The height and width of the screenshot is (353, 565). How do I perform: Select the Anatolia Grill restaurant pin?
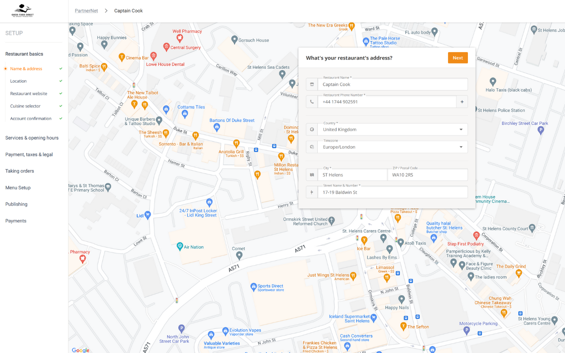coord(236,143)
